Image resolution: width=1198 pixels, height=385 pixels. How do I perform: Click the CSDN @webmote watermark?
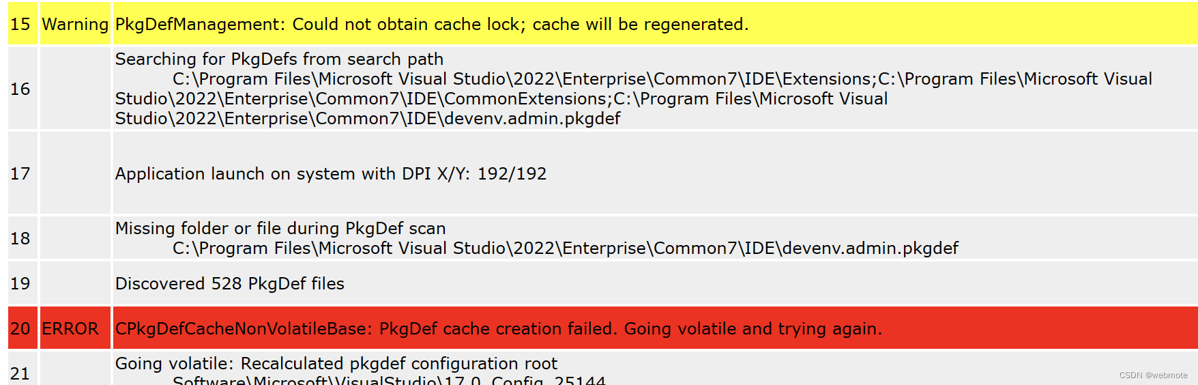click(x=1153, y=375)
